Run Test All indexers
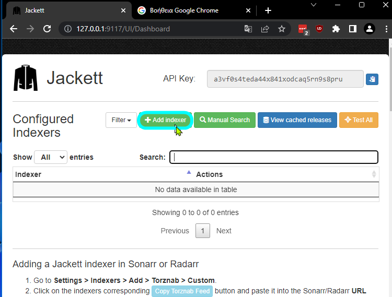 point(359,120)
